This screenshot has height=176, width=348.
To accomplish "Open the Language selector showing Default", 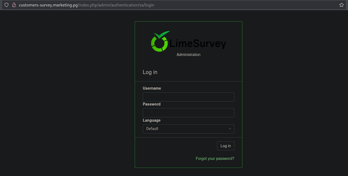I will pos(186,129).
